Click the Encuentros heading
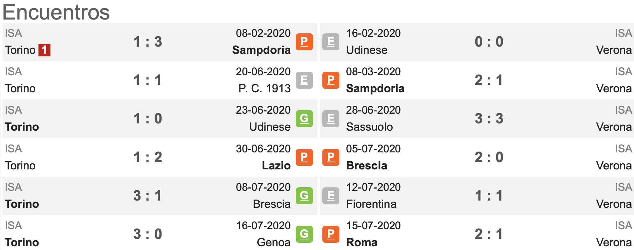 tap(56, 13)
